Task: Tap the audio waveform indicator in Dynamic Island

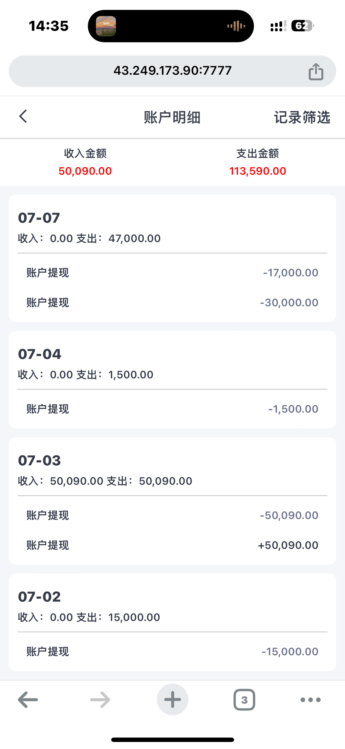Action: (236, 26)
